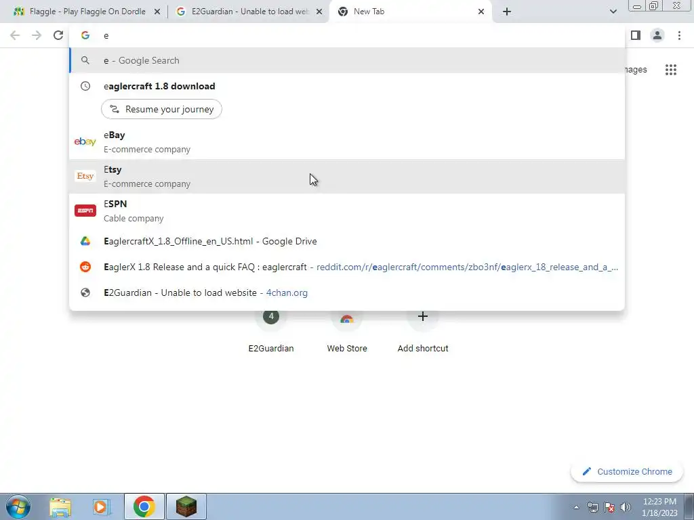The height and width of the screenshot is (520, 694).
Task: Go forward using the forward arrow
Action: pyautogui.click(x=37, y=35)
